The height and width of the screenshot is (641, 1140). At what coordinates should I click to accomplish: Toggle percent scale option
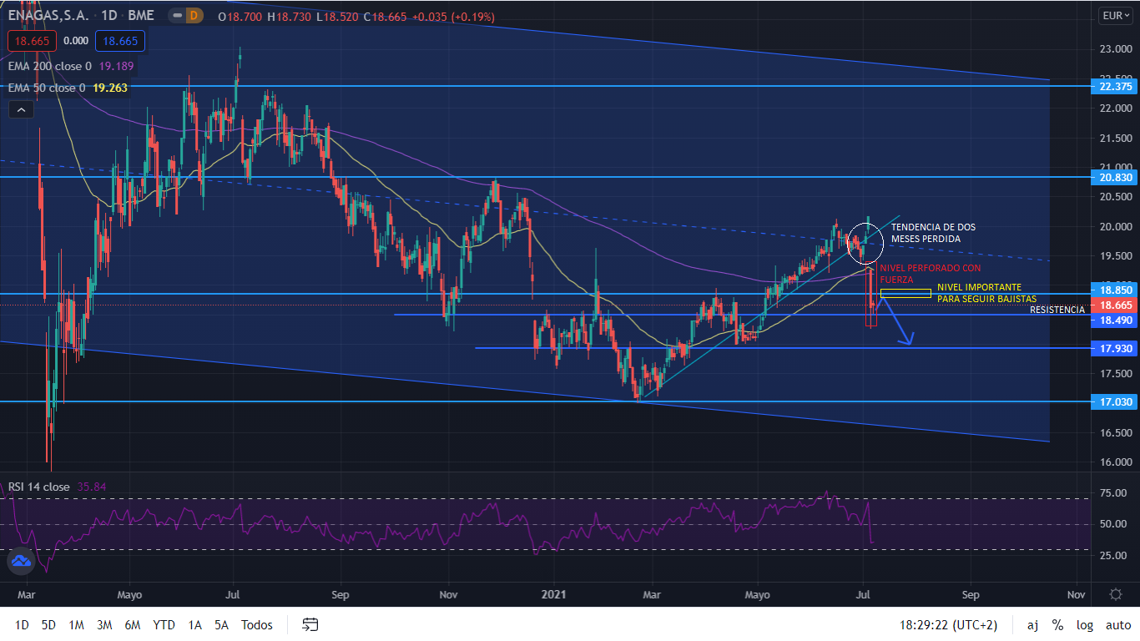click(x=1057, y=624)
